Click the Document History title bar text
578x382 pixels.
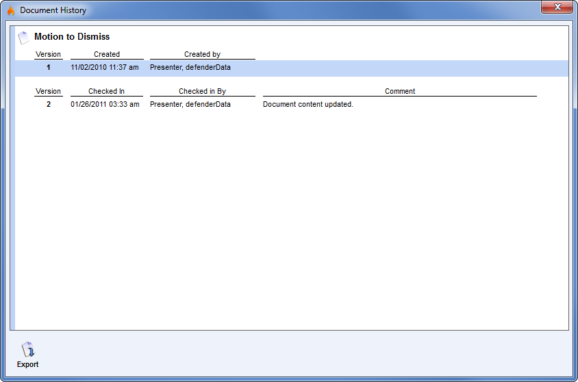tap(53, 10)
